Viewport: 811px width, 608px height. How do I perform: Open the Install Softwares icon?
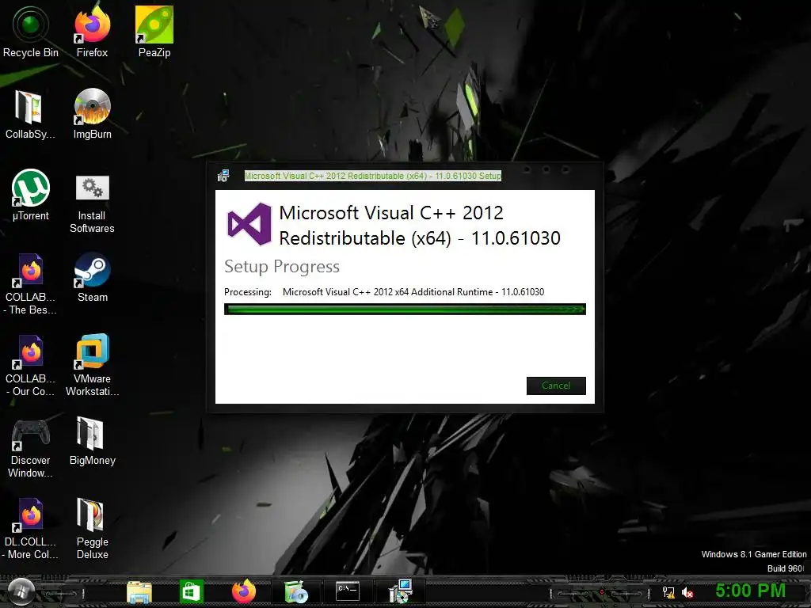tap(92, 203)
